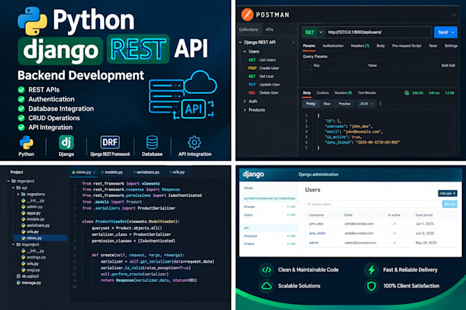Click the green check beside CRUD Operations
Screen dimensions: 466x310
tap(21, 118)
